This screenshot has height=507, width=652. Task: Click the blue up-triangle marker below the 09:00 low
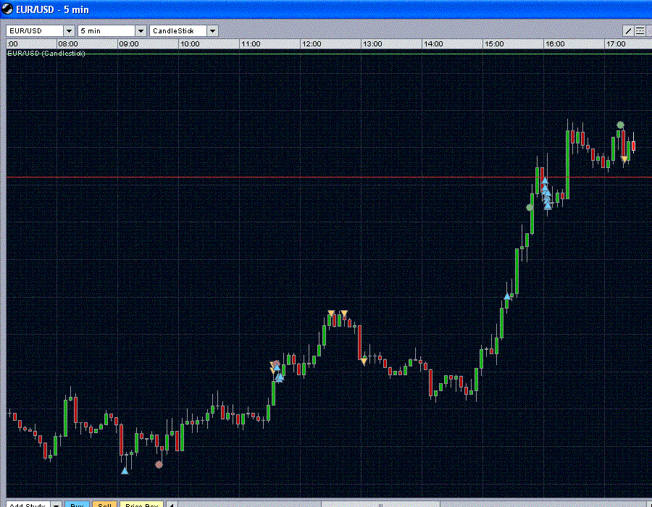point(125,471)
